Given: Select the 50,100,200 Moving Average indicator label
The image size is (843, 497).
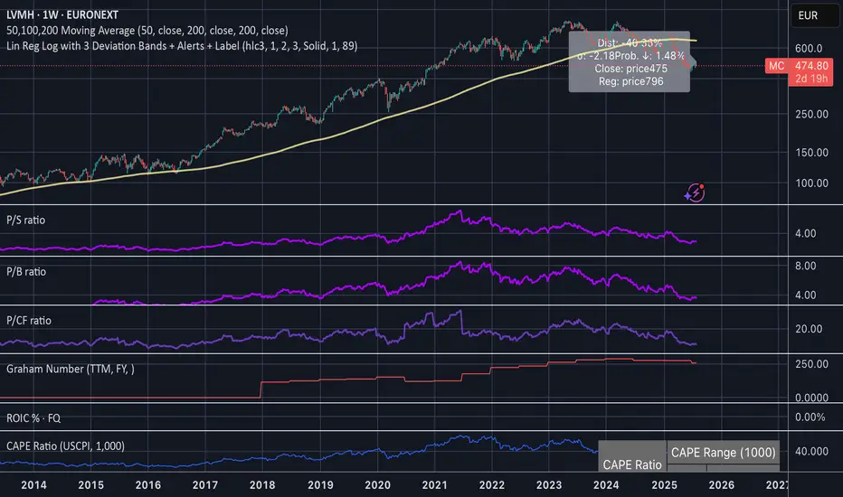Looking at the screenshot, I should [147, 31].
